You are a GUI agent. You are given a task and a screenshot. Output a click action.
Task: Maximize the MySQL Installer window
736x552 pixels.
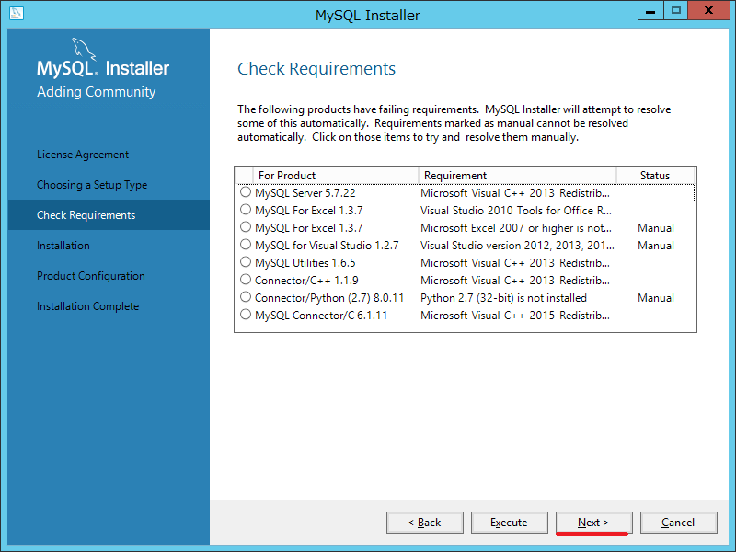pos(675,11)
